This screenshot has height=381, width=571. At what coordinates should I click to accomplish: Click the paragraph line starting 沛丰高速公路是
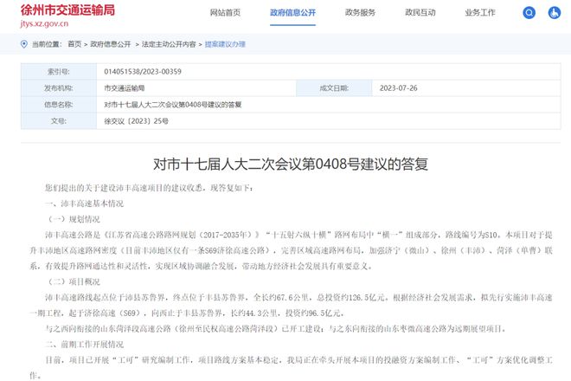click(x=298, y=235)
